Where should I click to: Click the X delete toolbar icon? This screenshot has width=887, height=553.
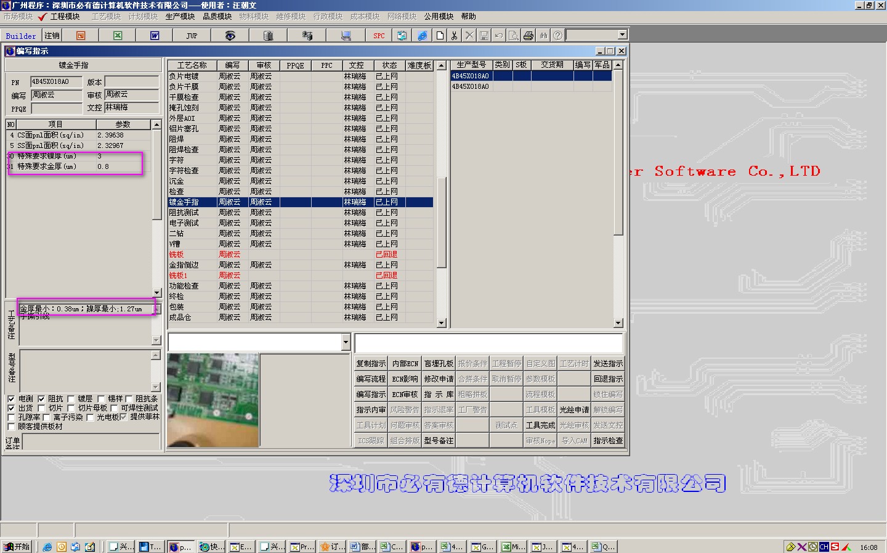[469, 36]
